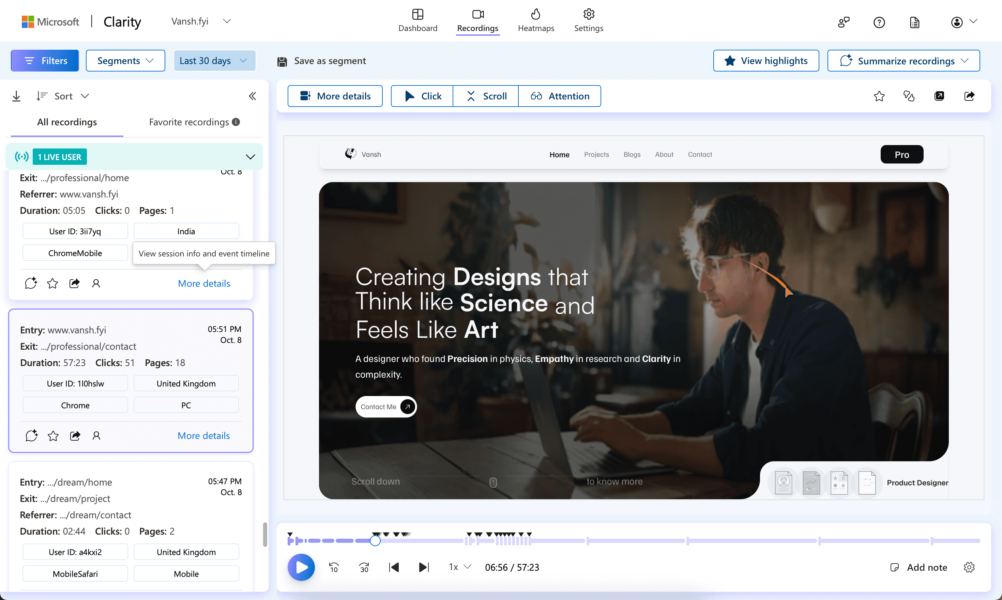
Task: Open the Last 30 days dropdown
Action: [214, 61]
